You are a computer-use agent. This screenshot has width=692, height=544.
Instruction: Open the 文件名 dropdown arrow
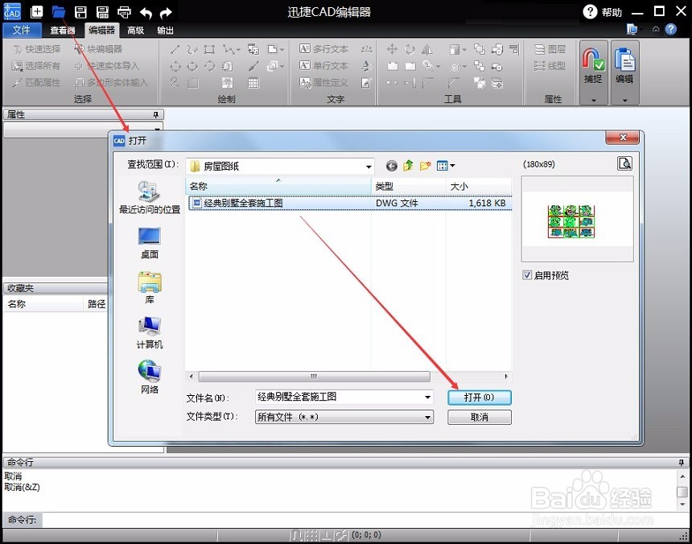point(427,397)
